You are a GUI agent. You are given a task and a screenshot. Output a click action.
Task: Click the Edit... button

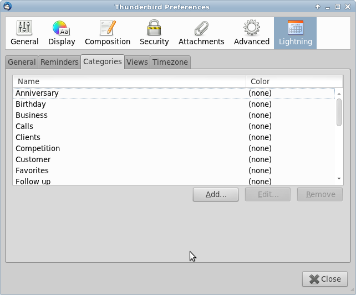pos(268,194)
